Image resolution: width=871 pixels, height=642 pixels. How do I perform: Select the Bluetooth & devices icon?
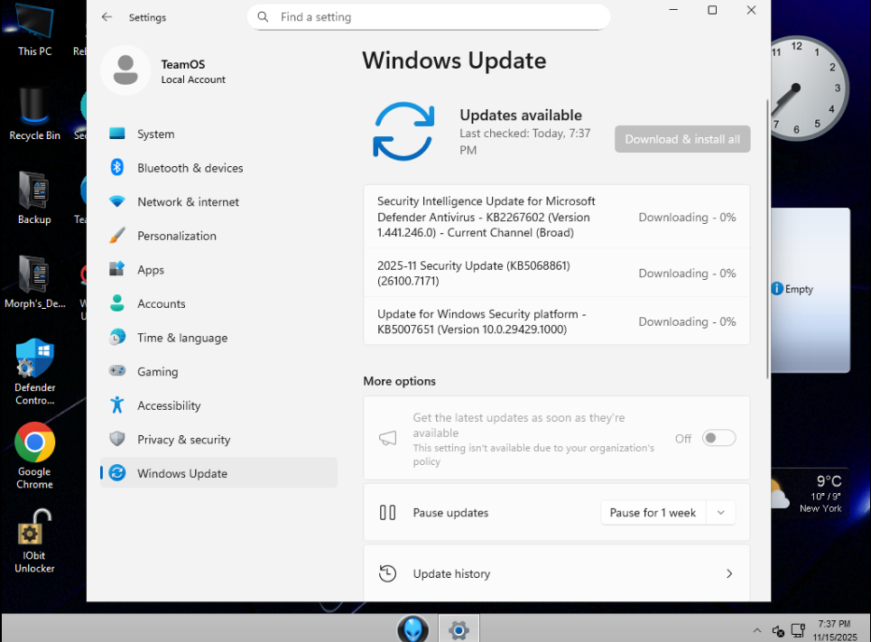117,167
